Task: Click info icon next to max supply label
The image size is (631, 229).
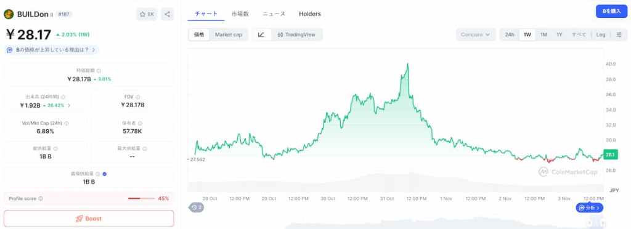Action: [x=144, y=148]
